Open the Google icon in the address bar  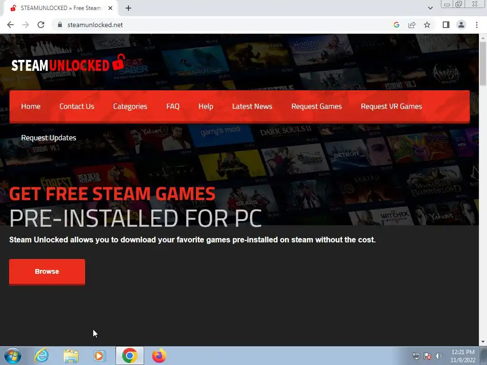click(x=396, y=25)
